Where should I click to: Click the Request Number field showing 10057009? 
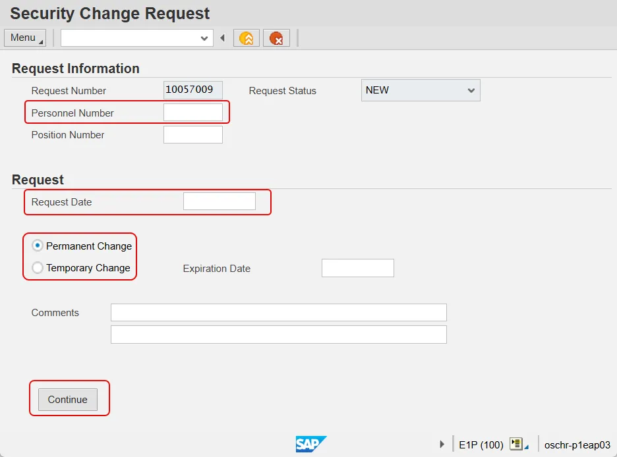click(x=192, y=90)
